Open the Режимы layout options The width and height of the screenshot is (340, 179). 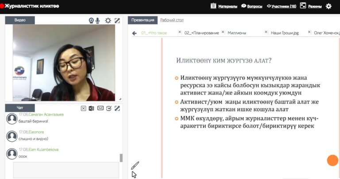315,6
